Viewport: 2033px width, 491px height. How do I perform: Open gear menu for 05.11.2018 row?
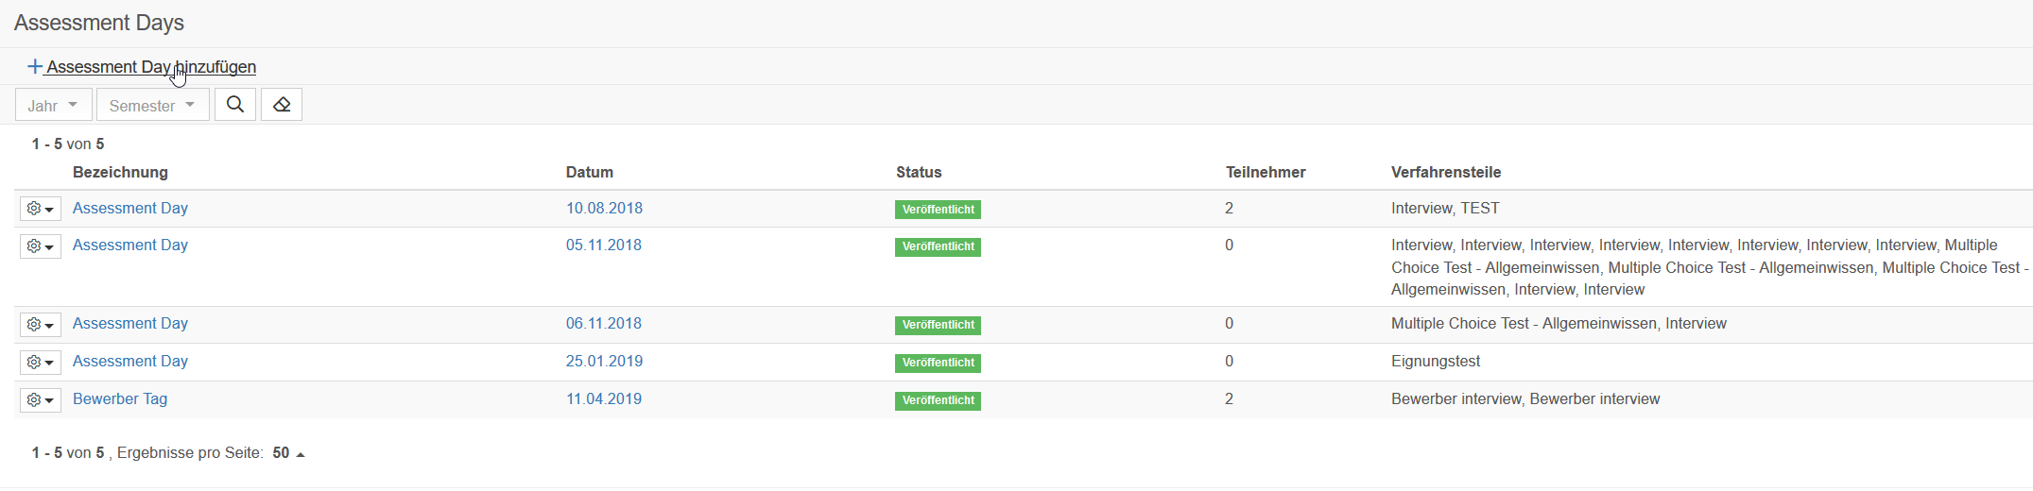click(x=41, y=246)
